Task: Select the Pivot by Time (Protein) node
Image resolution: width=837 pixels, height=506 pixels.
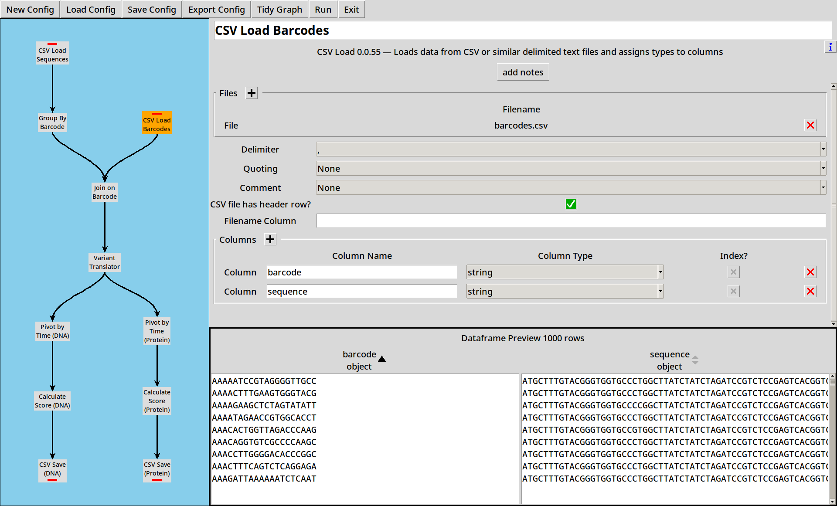Action: 157,331
